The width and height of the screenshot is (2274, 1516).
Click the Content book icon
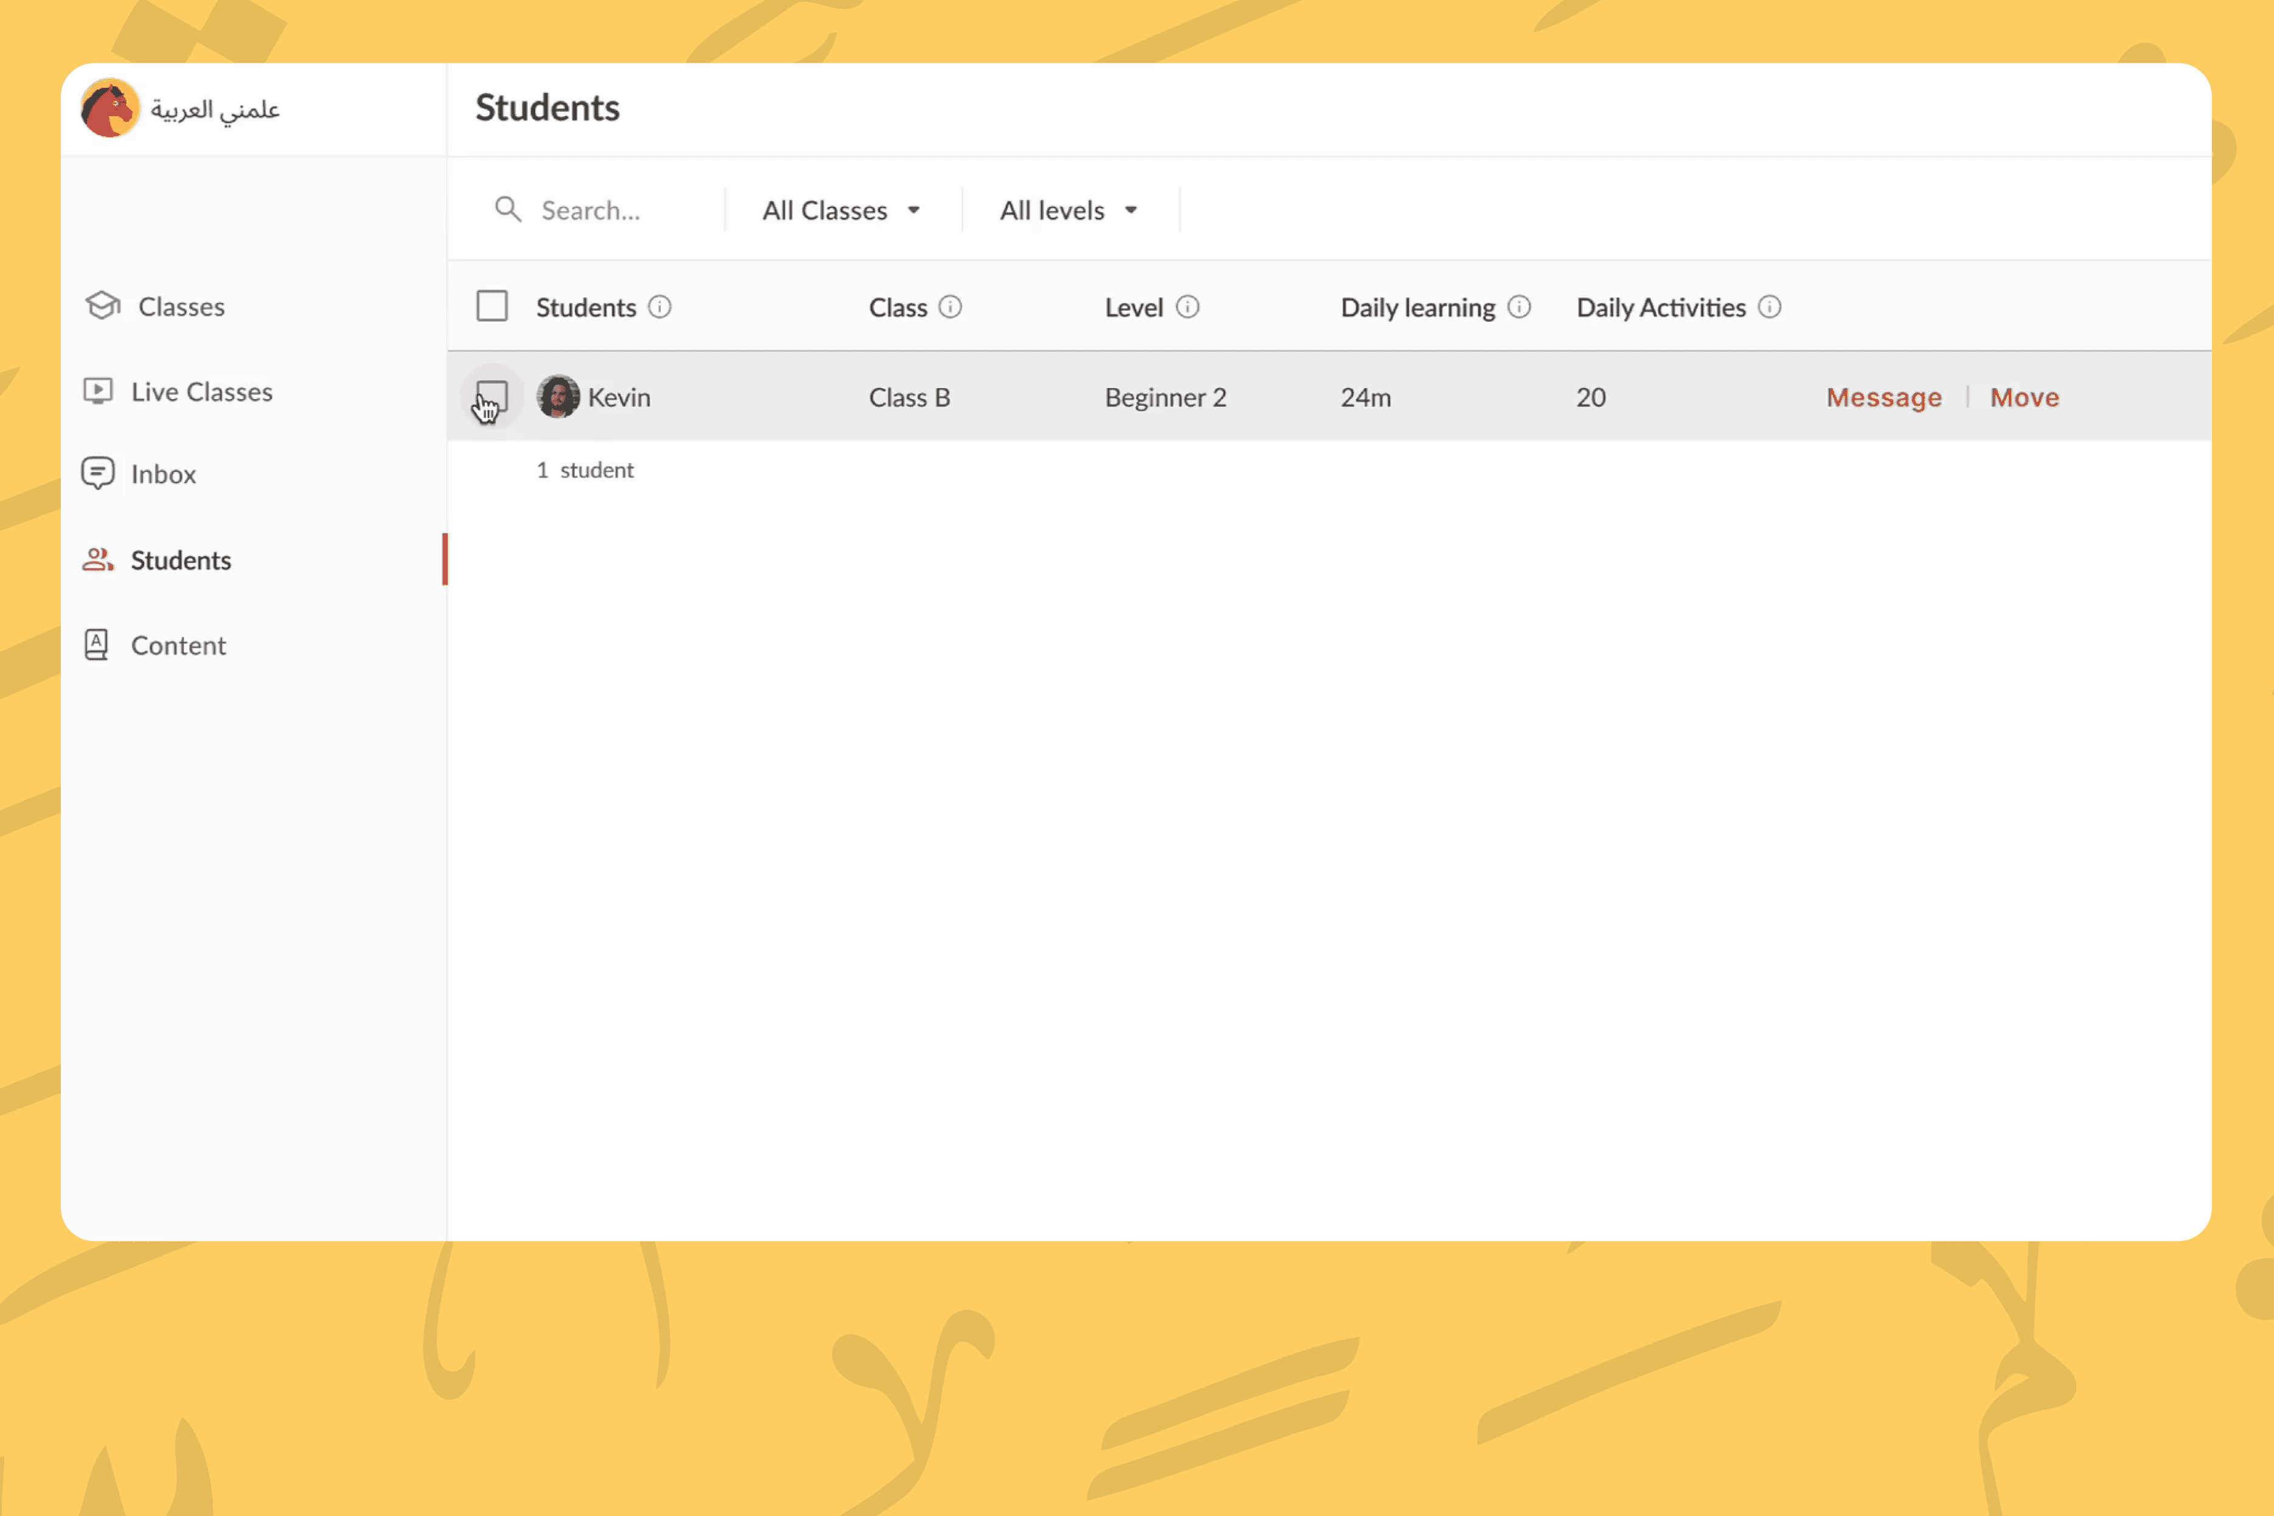pyautogui.click(x=97, y=645)
